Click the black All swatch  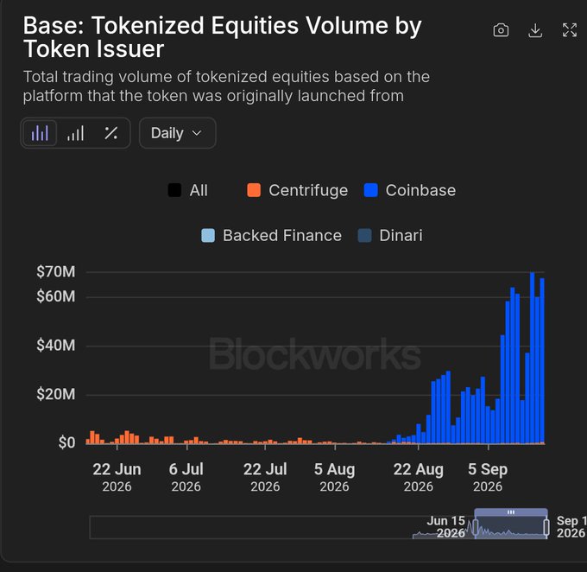pos(174,190)
